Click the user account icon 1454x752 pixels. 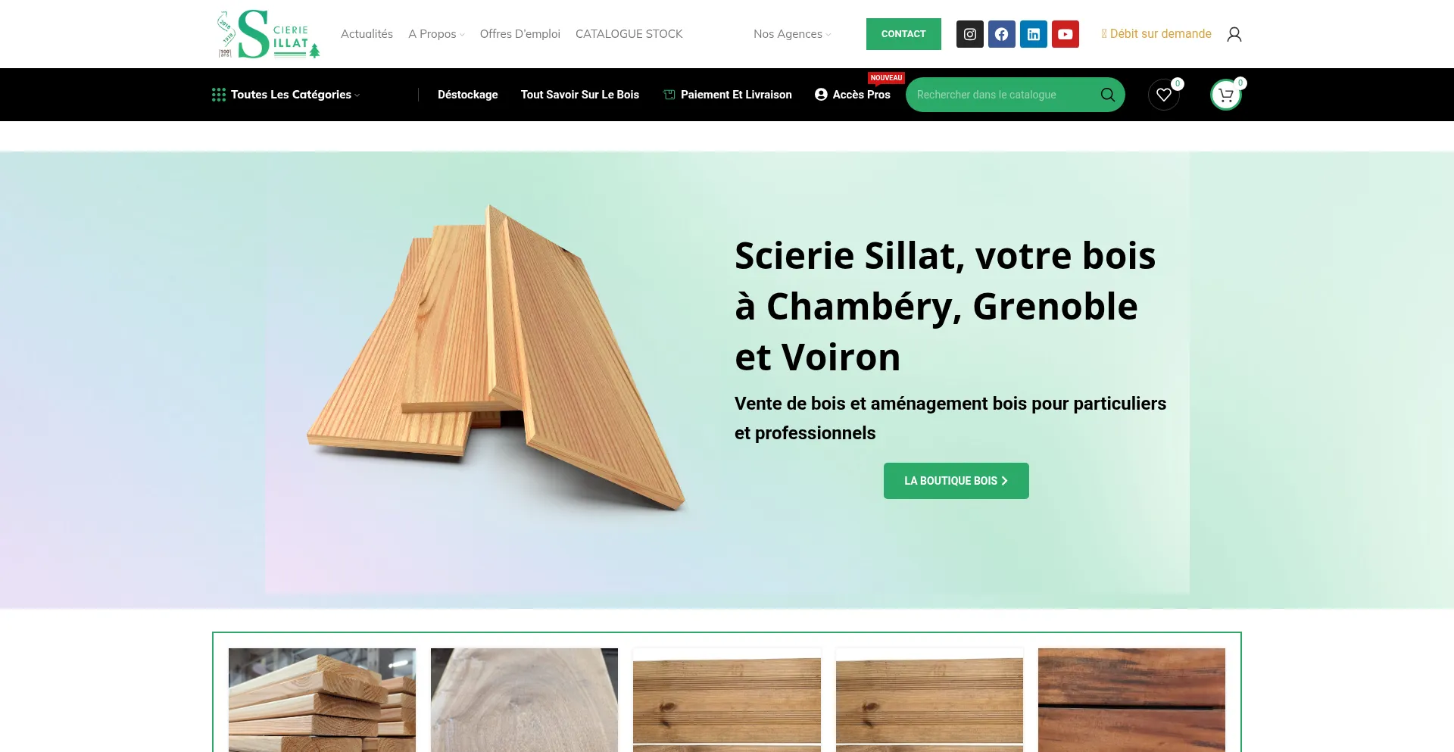1234,34
